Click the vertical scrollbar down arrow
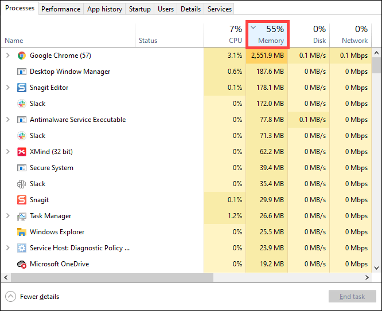 376,268
